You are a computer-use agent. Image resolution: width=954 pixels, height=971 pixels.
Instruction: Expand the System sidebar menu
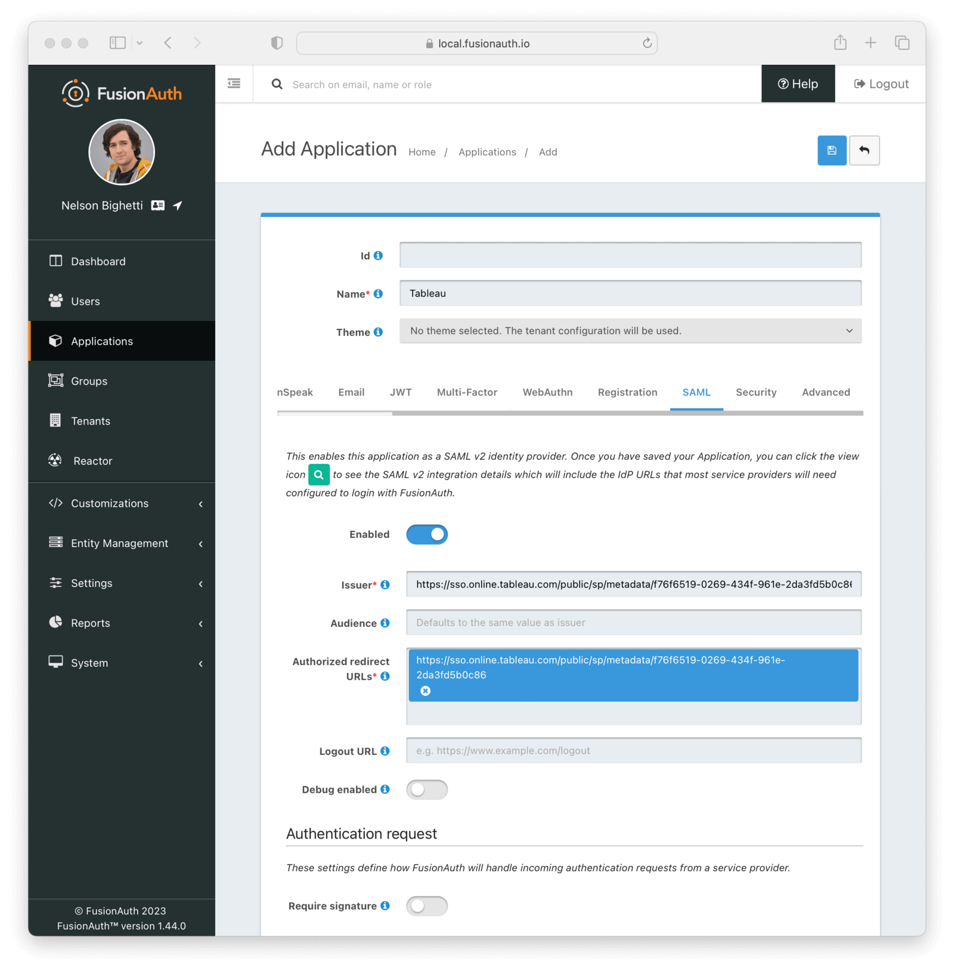122,663
